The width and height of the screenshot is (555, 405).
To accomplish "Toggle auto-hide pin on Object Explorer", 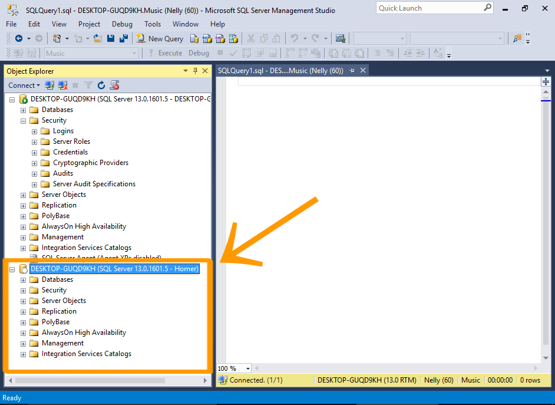I will [196, 71].
